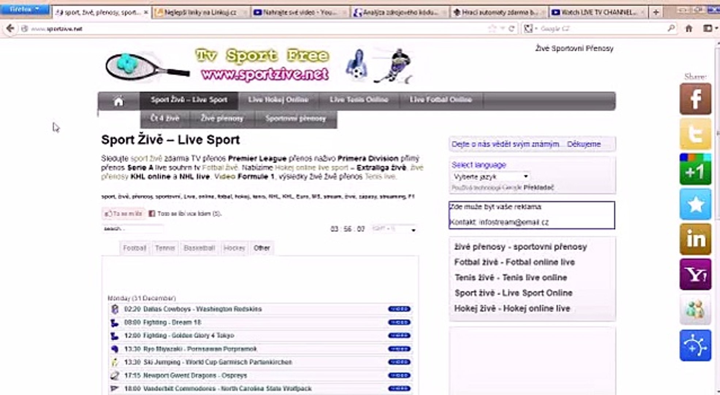Open živé přenosy - sportovní přenosy link
The image size is (720, 395).
tap(521, 247)
